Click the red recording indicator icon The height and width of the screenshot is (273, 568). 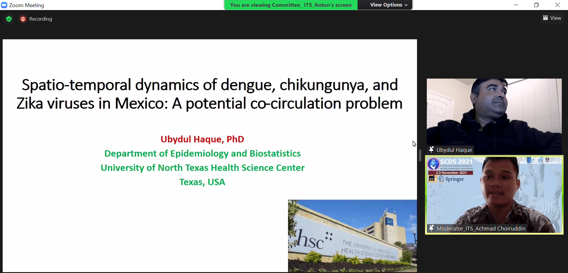point(23,19)
